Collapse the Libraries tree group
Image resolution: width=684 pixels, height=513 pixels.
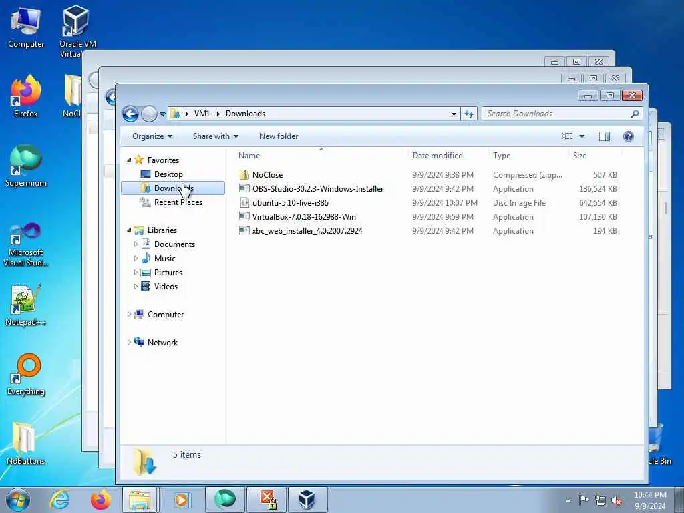pos(129,230)
